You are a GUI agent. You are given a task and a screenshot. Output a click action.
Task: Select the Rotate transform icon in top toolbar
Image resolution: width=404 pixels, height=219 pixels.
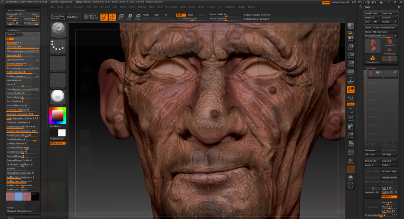(x=138, y=17)
